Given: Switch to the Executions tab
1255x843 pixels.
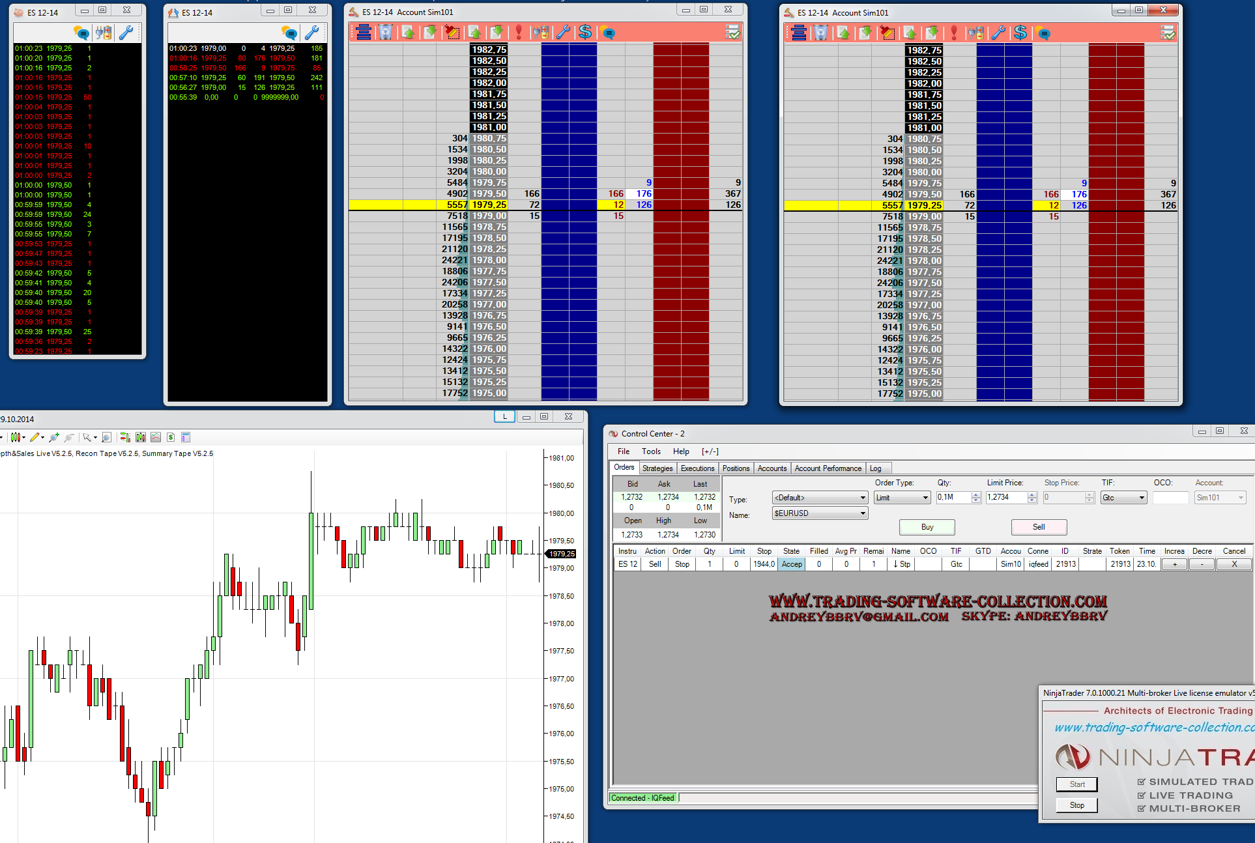Looking at the screenshot, I should [x=697, y=468].
